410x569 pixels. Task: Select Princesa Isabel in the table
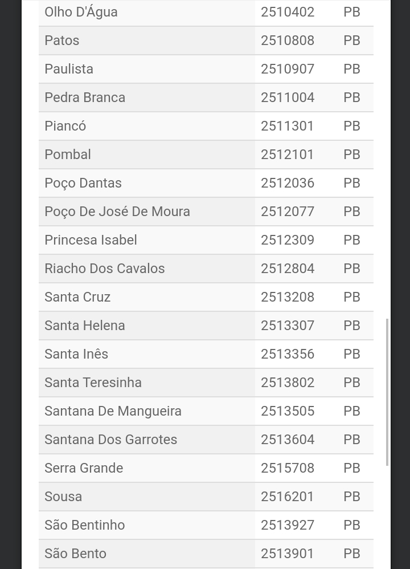click(91, 240)
